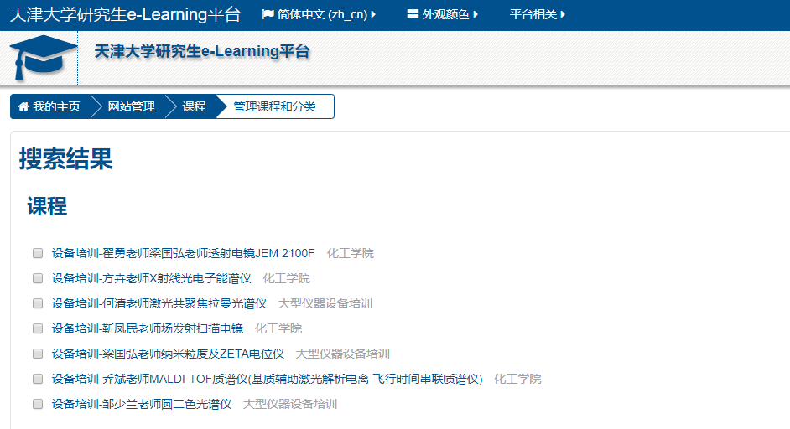Enable checkbox for 乔斌老师MALDI-TOF质谱仪 course
Image resolution: width=790 pixels, height=429 pixels.
pos(37,379)
